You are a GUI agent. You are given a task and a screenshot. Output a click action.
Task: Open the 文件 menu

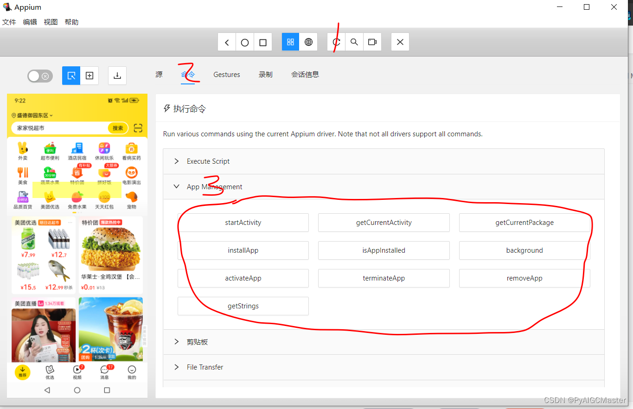tap(9, 22)
